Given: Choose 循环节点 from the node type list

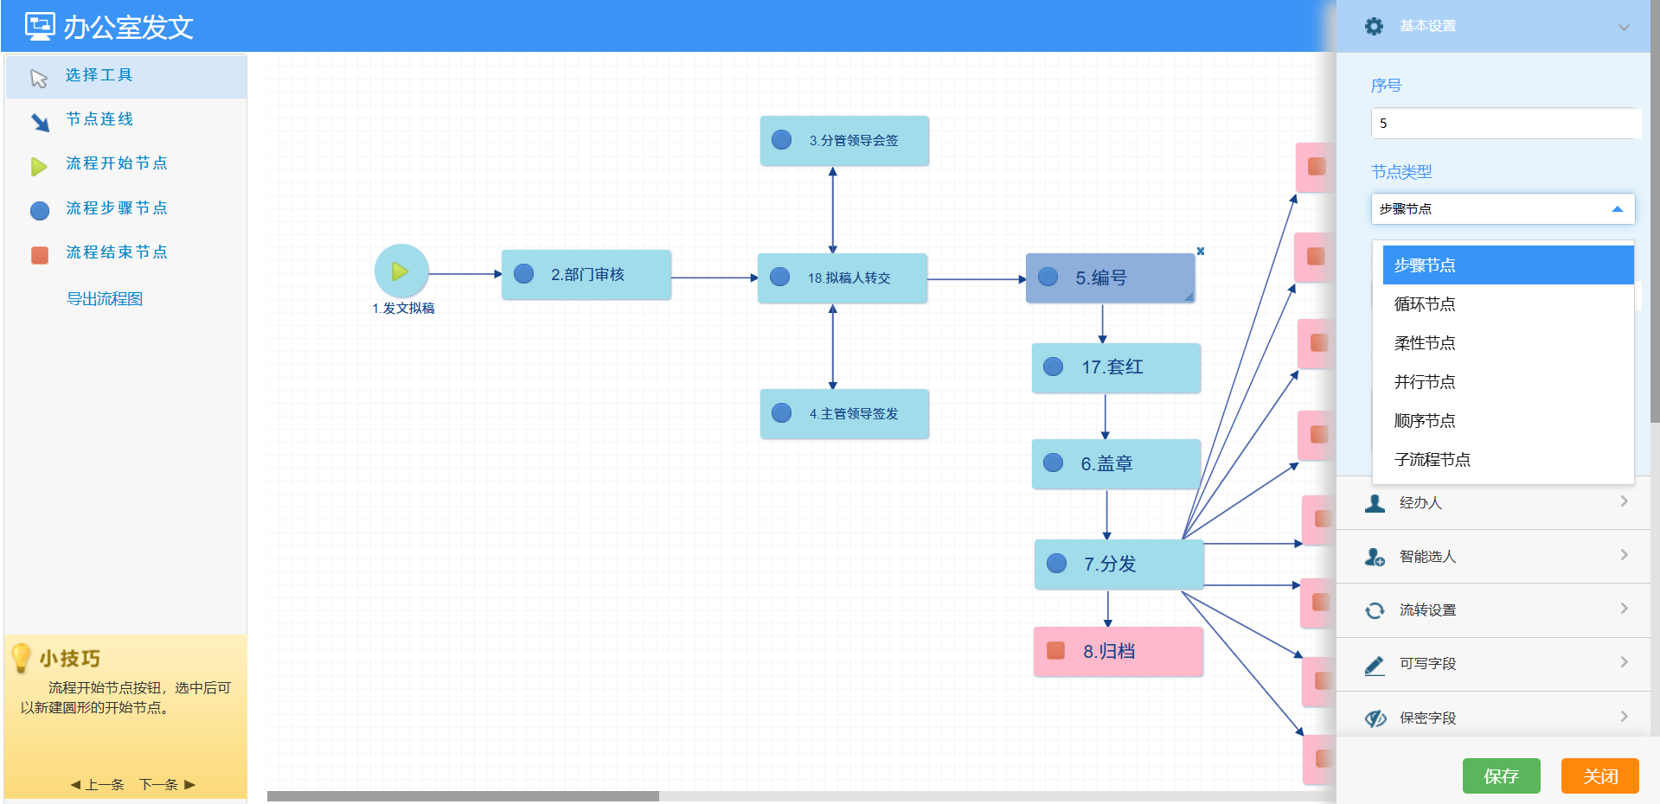Looking at the screenshot, I should 1425,304.
